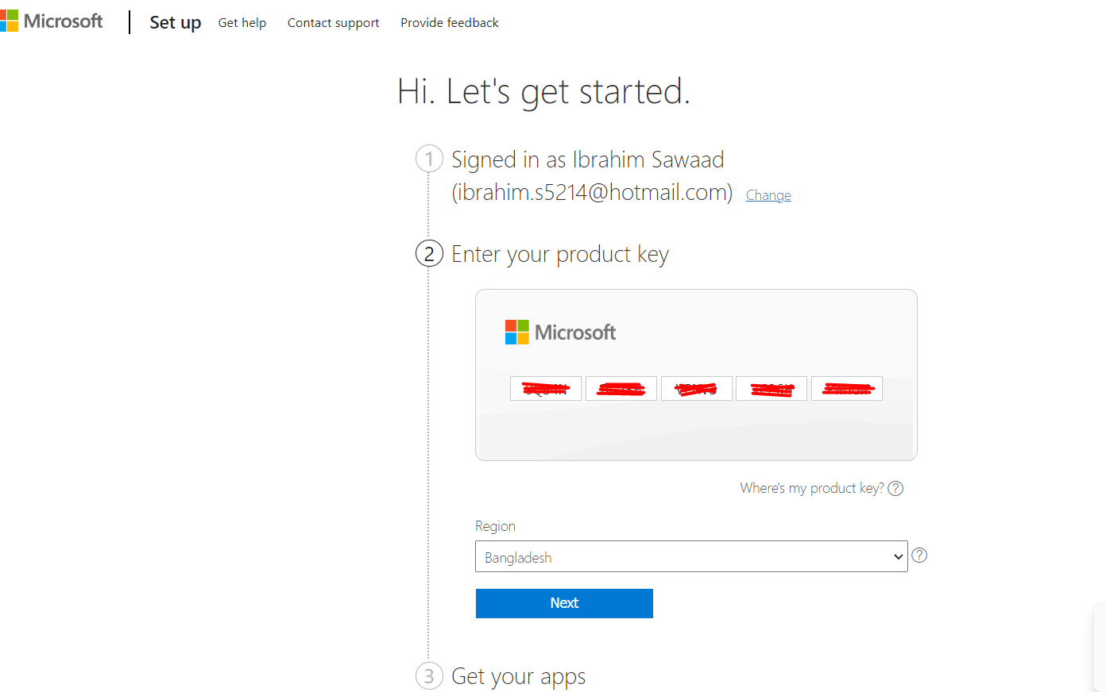1106x692 pixels.
Task: Expand the Region dropdown showing Bangladesh
Action: pos(691,557)
